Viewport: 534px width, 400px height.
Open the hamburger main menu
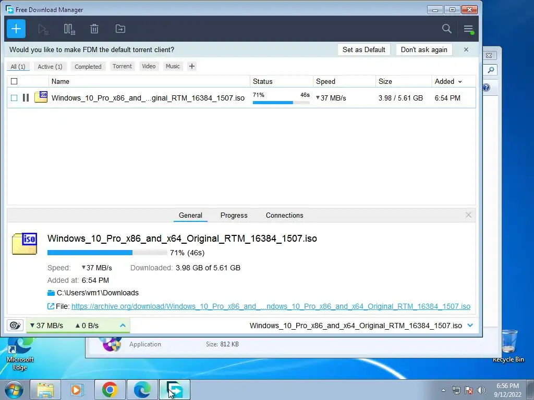click(469, 29)
